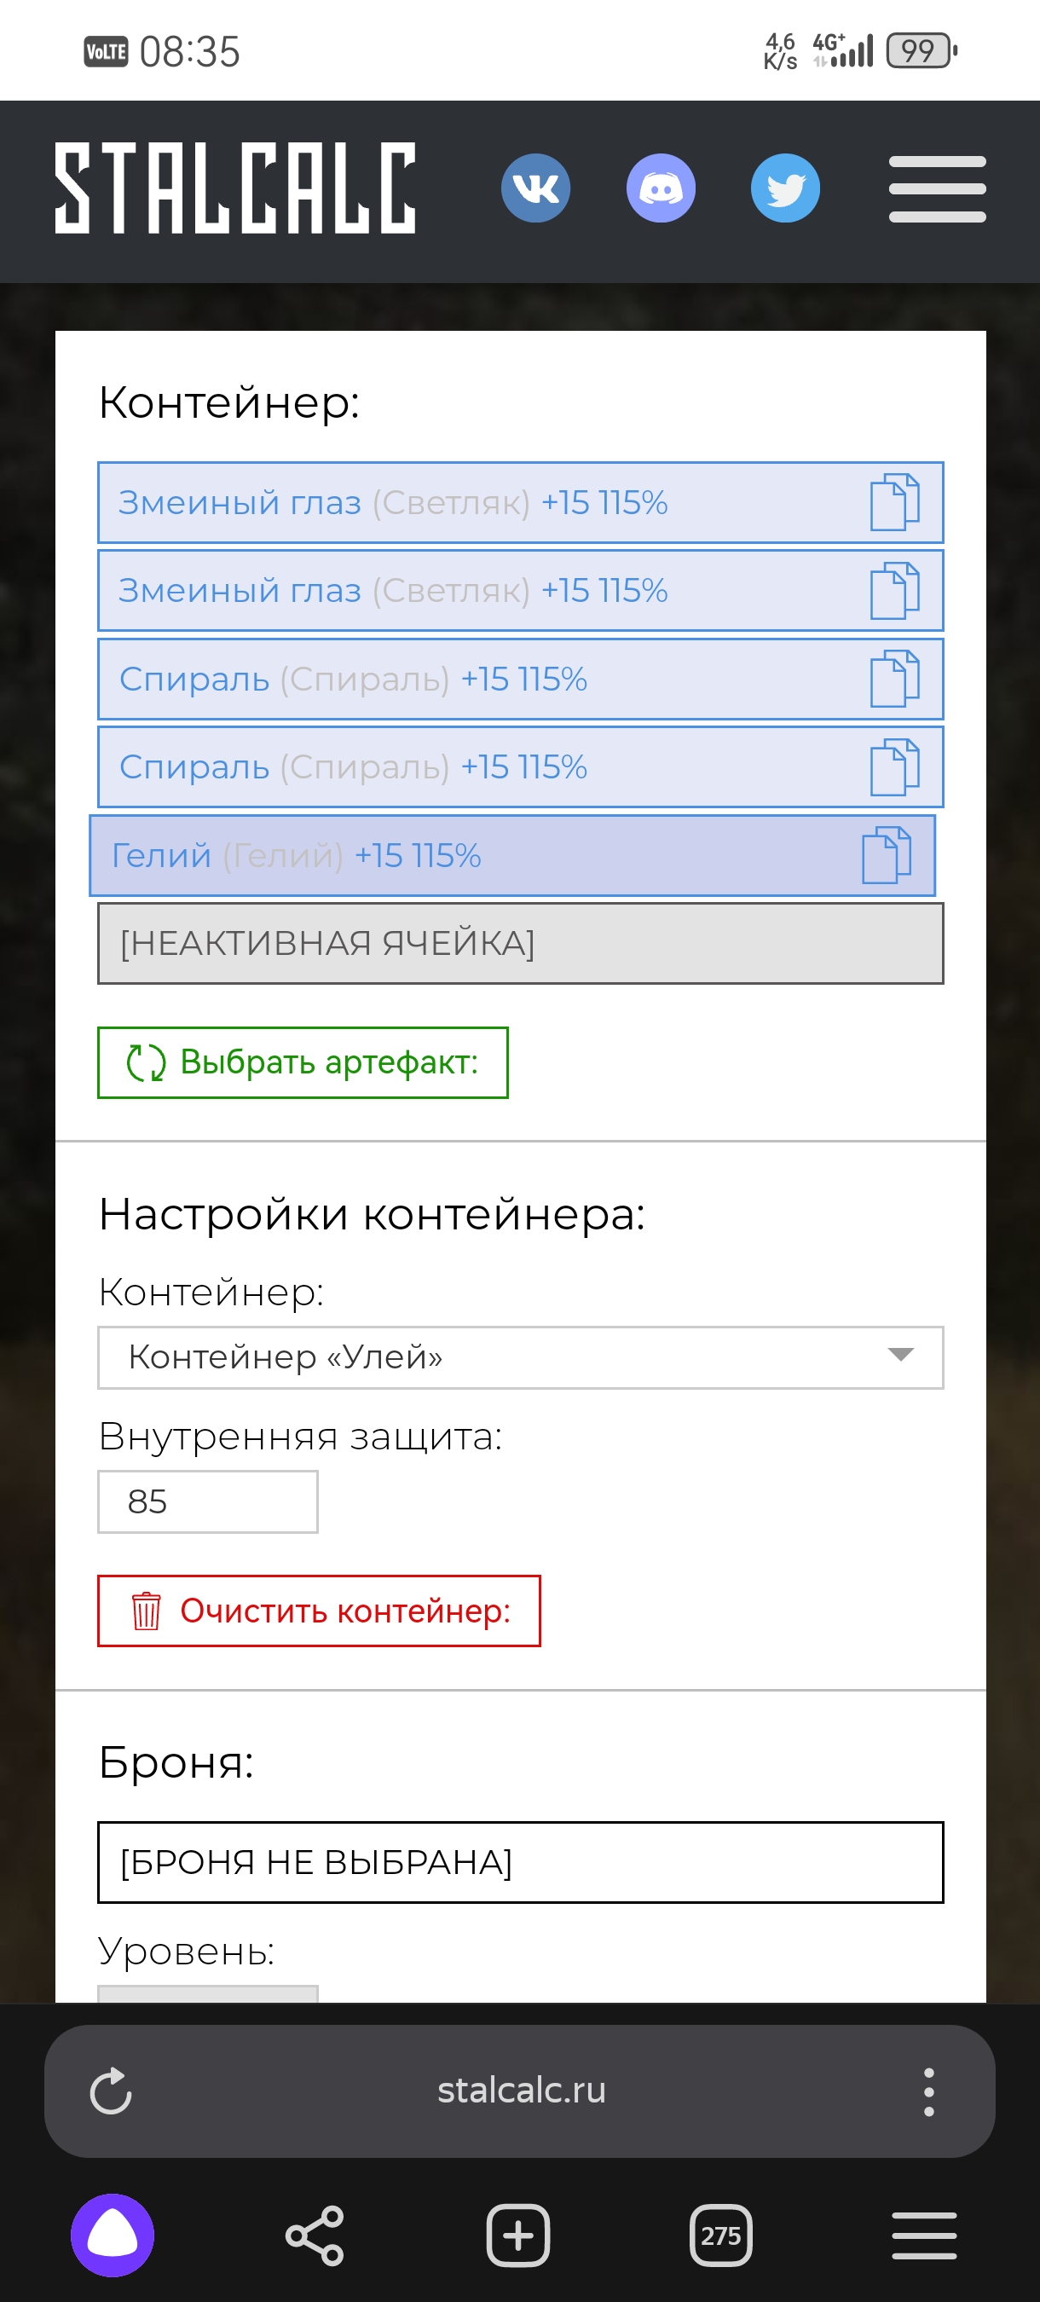Image resolution: width=1040 pixels, height=2302 pixels.
Task: Copy the second Спираль artifact
Action: (x=894, y=766)
